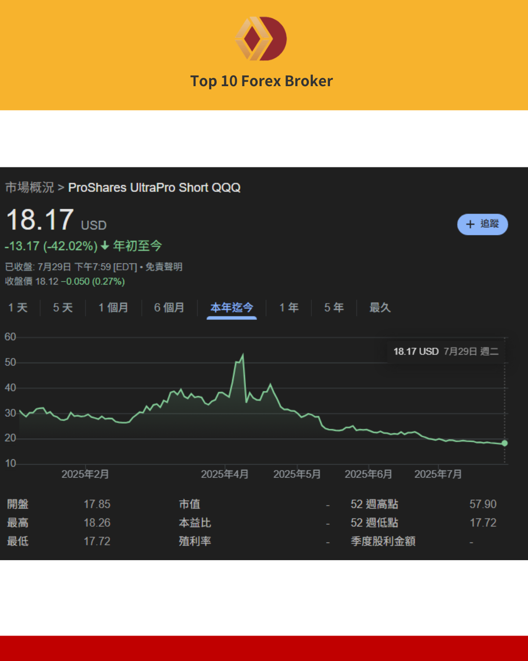Click the 52 週低點 label
Image resolution: width=528 pixels, height=661 pixels.
[x=374, y=523]
